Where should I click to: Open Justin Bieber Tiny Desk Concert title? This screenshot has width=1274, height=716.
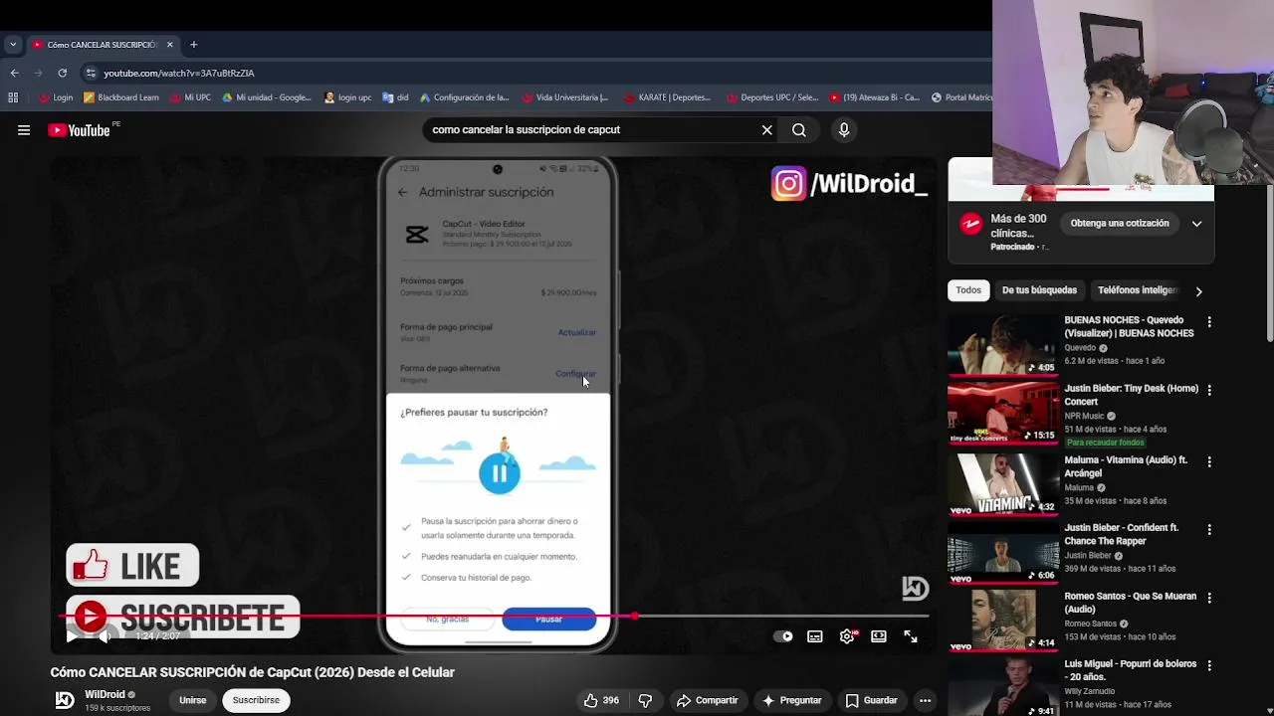point(1132,395)
